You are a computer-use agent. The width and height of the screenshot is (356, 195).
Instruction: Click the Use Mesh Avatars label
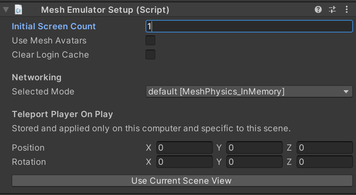49,41
